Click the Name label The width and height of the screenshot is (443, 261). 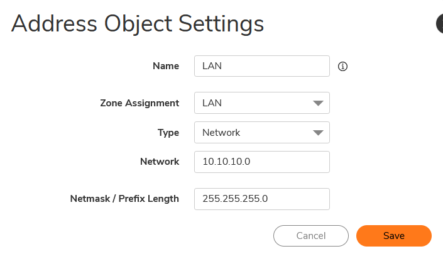pyautogui.click(x=166, y=66)
